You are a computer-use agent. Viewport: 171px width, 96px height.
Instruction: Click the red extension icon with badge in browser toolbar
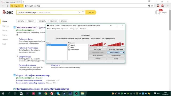click(x=162, y=6)
